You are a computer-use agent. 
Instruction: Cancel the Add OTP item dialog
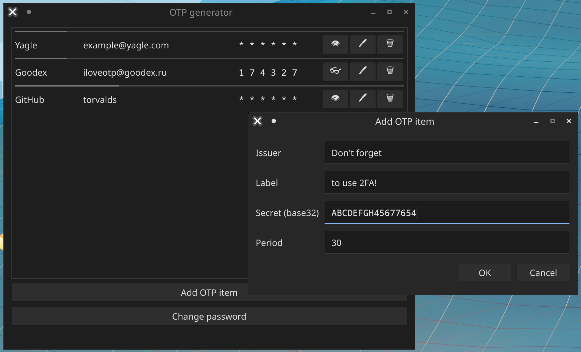(x=543, y=273)
